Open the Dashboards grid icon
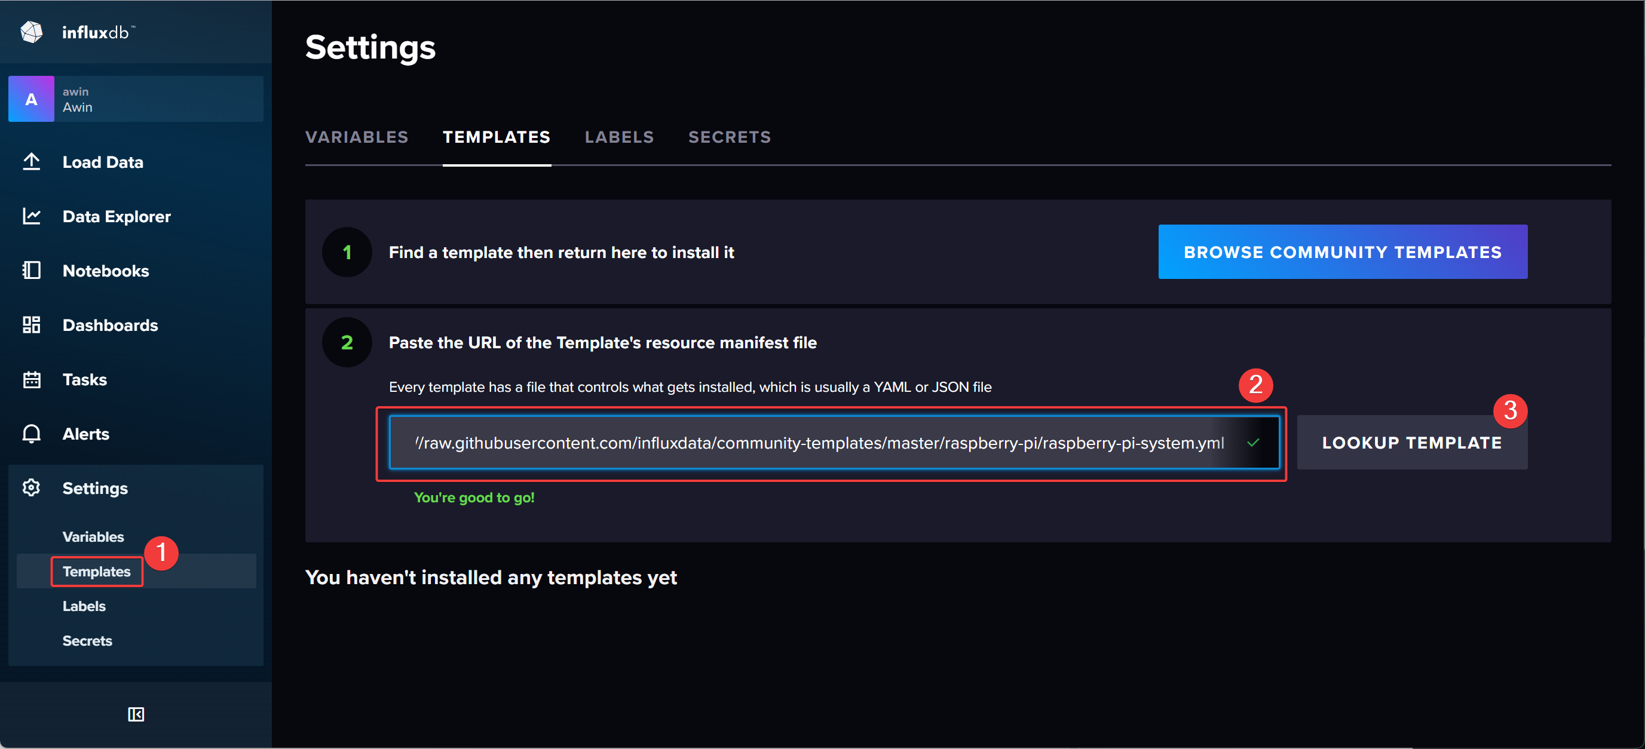 [31, 325]
